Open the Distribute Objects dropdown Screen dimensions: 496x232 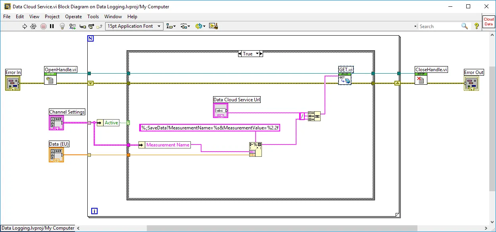coord(185,26)
